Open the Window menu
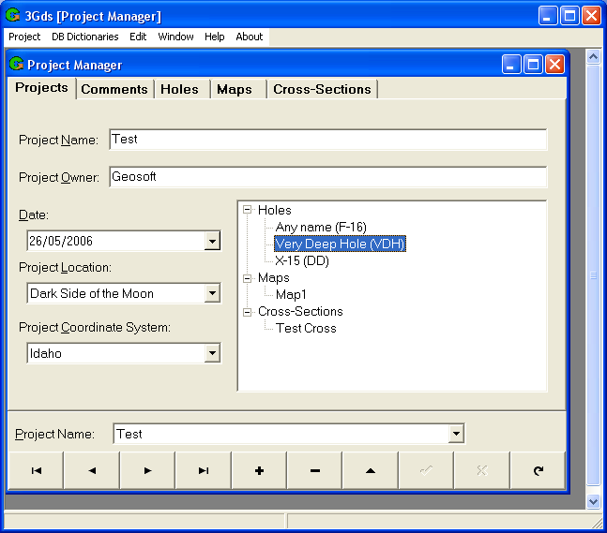The width and height of the screenshot is (607, 533). pos(175,37)
